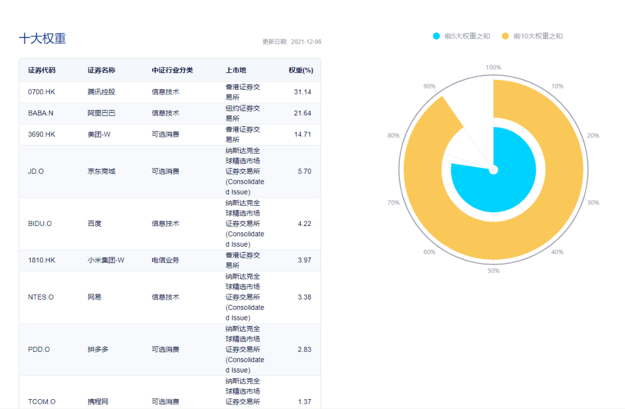Toggle the 前5大权重之和 legend item
The width and height of the screenshot is (625, 409).
pos(461,36)
